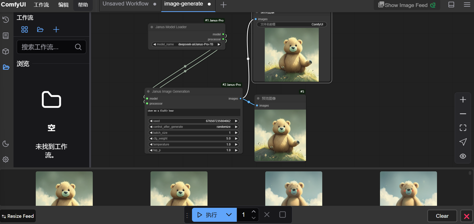Toggle dark theme moon icon

[5, 144]
